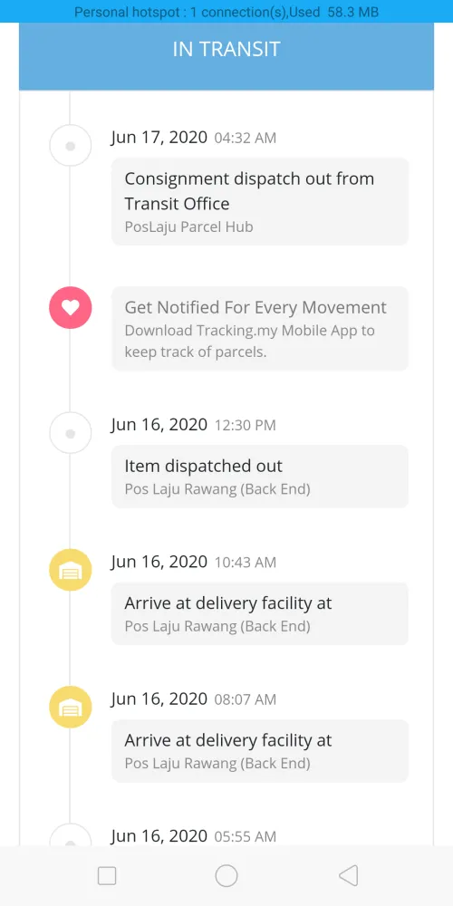Tap the Jun 16 12:30 PM timeline dot
Image resolution: width=453 pixels, height=906 pixels.
(71, 433)
